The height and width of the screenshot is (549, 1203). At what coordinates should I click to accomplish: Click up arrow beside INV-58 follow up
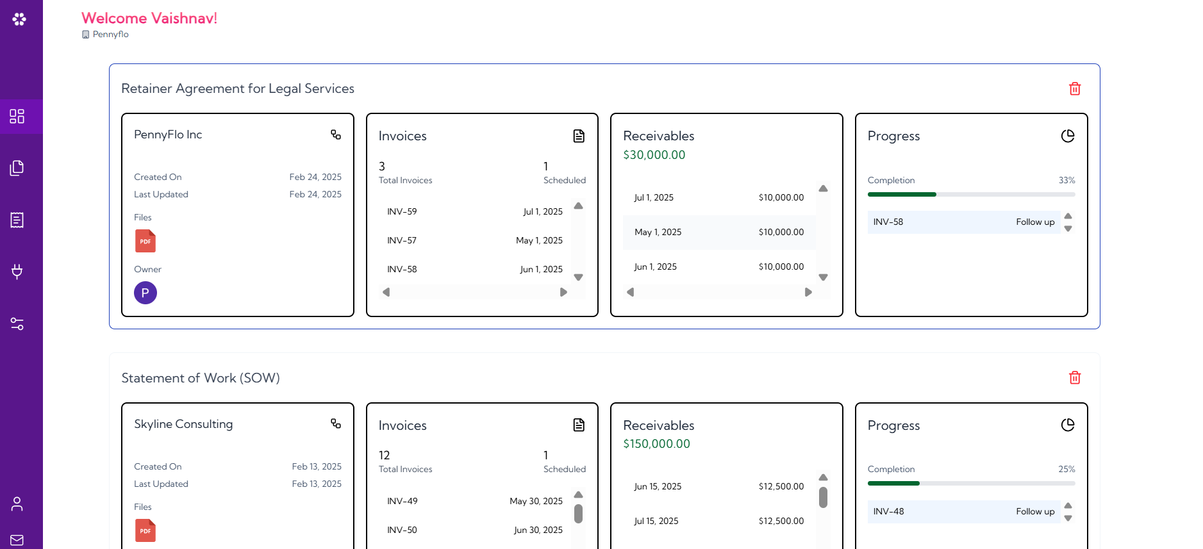click(1068, 216)
